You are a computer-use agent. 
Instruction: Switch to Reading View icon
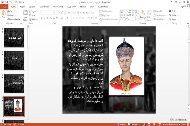coord(154,124)
